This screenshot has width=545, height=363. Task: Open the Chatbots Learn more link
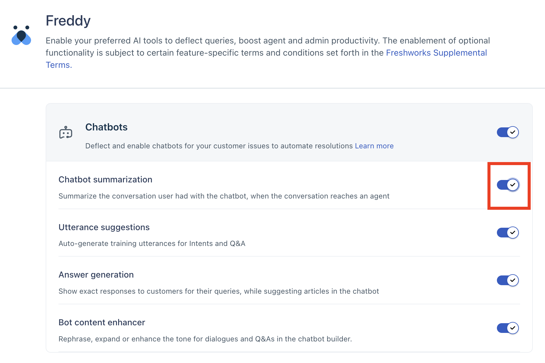[x=374, y=146]
